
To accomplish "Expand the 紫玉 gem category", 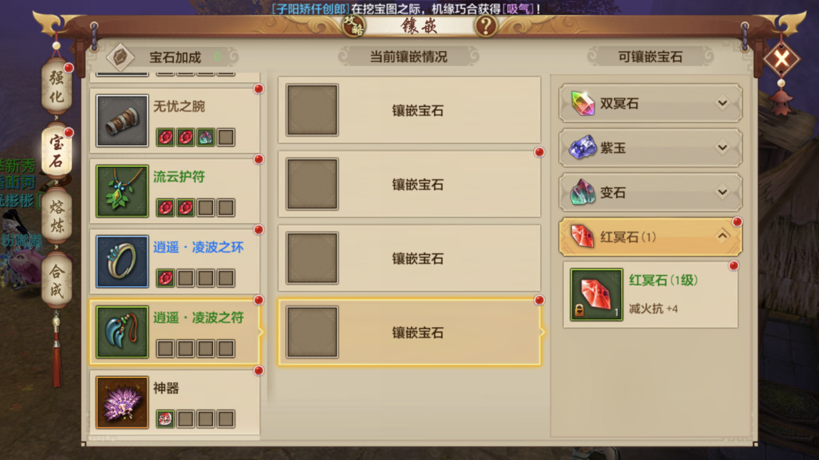I will (x=650, y=148).
